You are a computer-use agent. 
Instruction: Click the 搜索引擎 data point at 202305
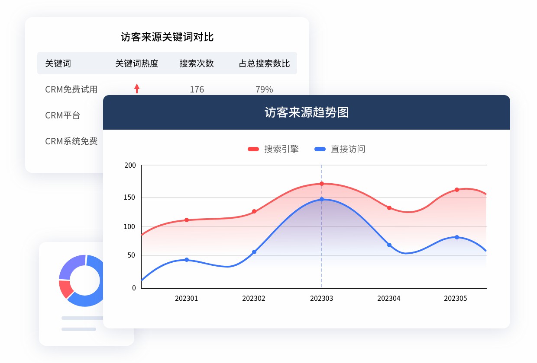pos(456,189)
